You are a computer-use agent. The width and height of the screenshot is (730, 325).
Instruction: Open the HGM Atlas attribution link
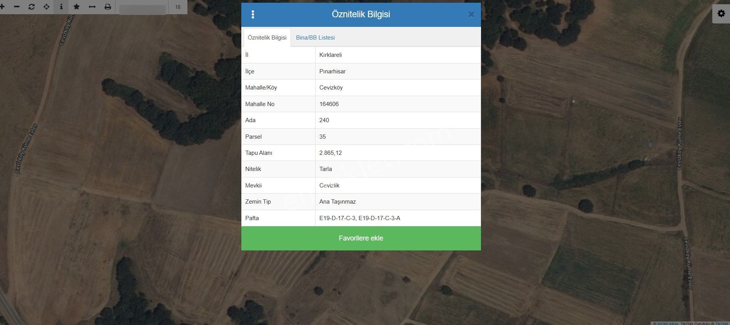[668, 323]
